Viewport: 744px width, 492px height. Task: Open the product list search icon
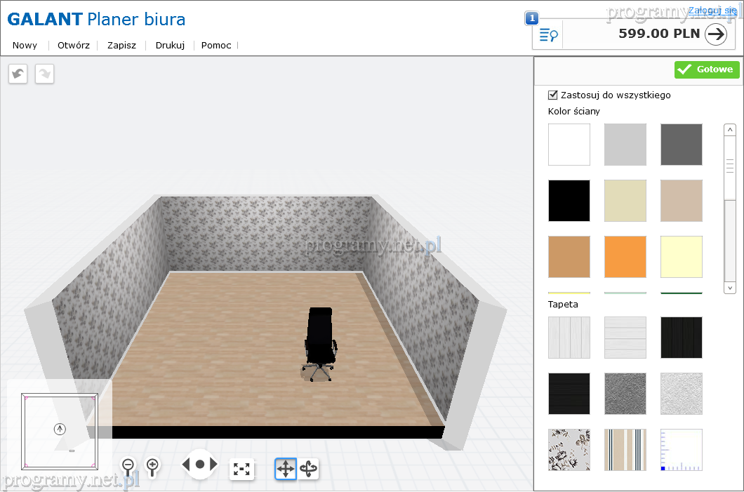click(x=548, y=35)
